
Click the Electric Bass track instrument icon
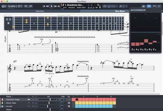click(2, 103)
